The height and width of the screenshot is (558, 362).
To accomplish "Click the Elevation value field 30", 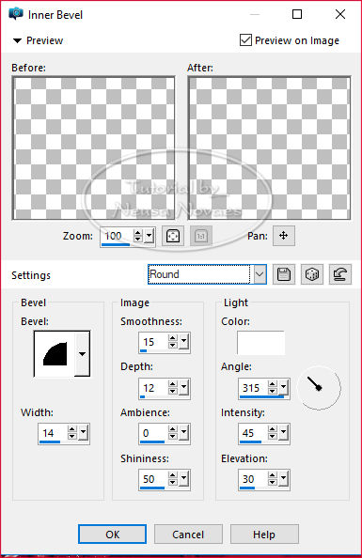I will click(x=253, y=479).
